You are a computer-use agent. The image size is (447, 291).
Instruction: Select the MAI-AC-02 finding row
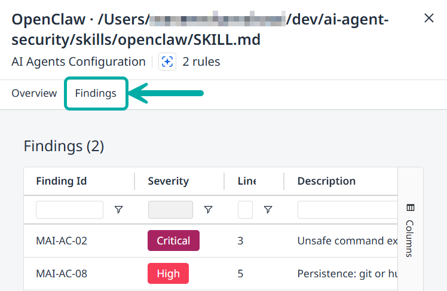62,241
